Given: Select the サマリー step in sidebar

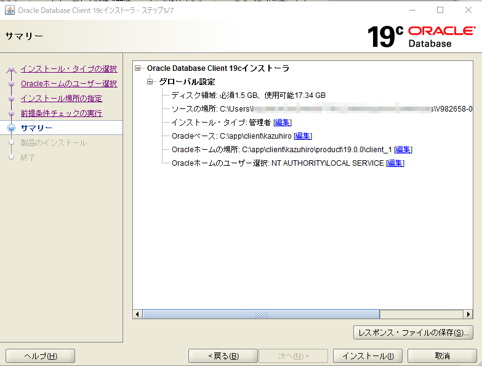Looking at the screenshot, I should tap(36, 128).
